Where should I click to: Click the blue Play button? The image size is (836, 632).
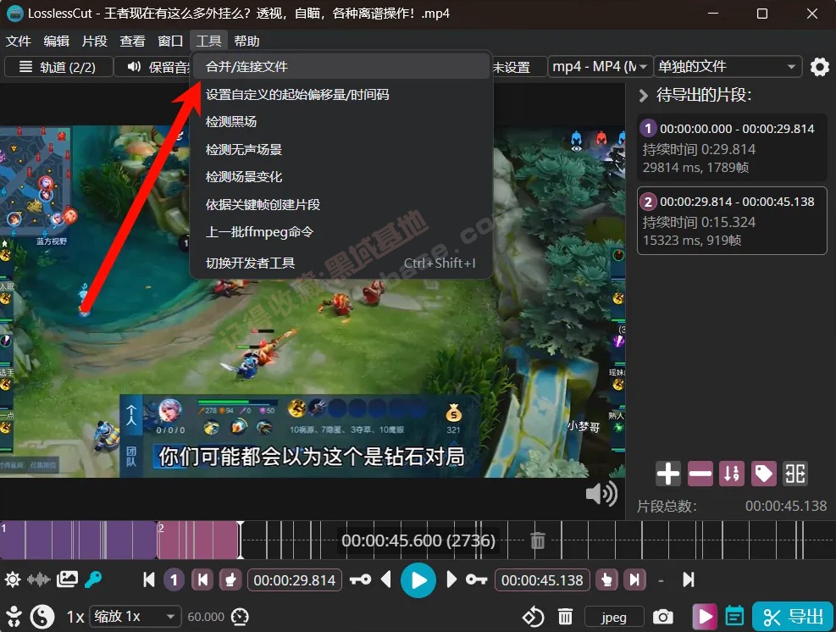pos(418,580)
